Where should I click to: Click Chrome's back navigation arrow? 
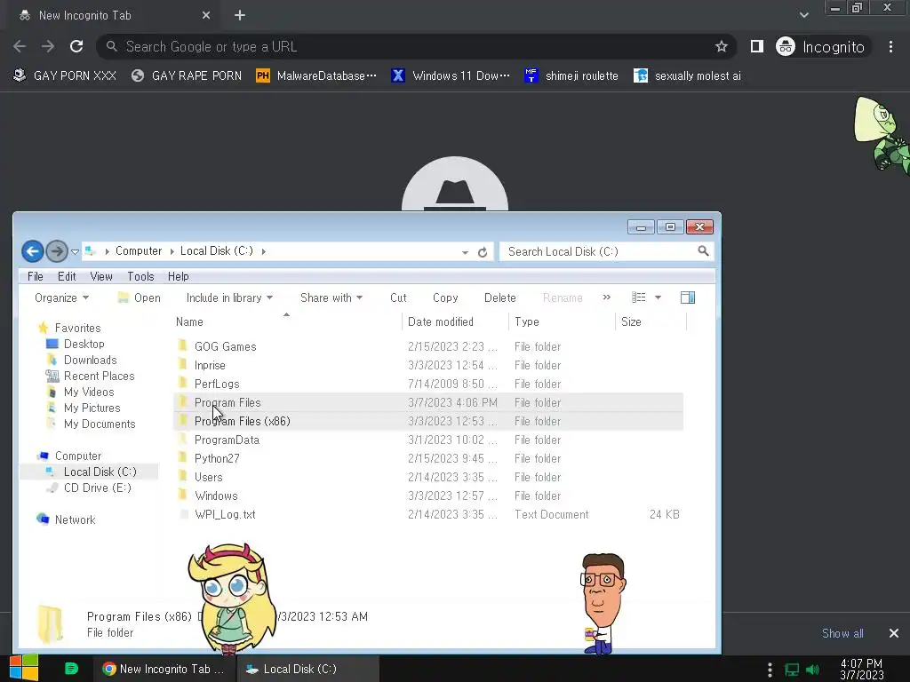point(20,46)
